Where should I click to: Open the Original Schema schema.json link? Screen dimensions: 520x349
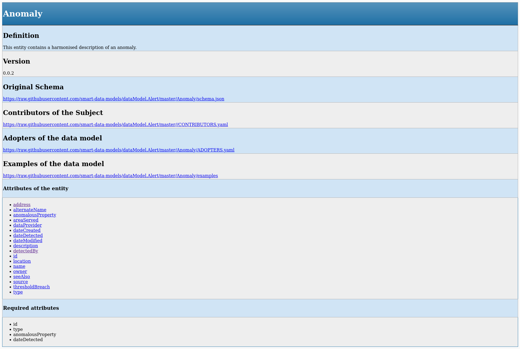(113, 99)
